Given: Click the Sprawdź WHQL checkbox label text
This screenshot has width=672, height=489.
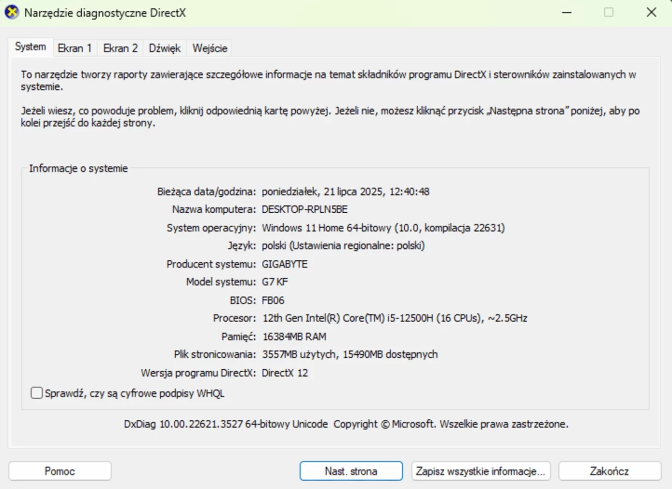Looking at the screenshot, I should click(x=134, y=393).
